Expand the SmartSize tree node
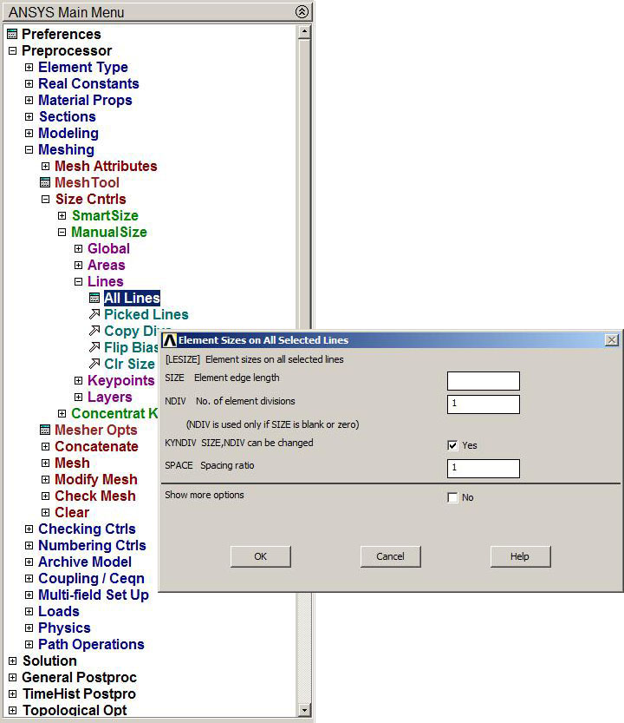The width and height of the screenshot is (624, 723). pyautogui.click(x=62, y=216)
